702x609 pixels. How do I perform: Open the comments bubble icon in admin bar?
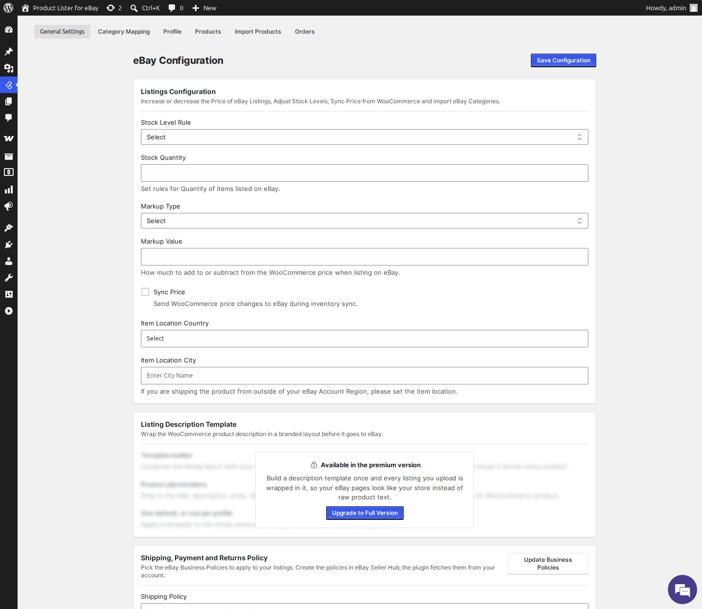(x=172, y=8)
